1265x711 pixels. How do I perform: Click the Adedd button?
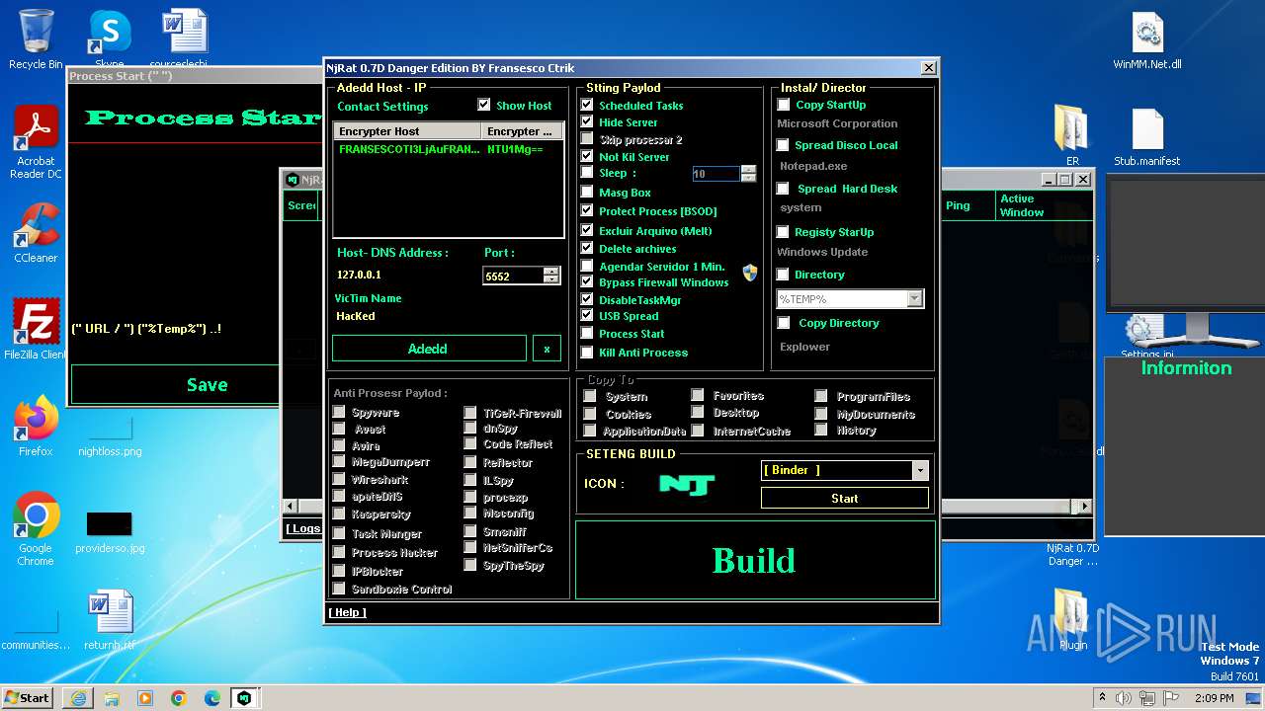[x=428, y=349]
